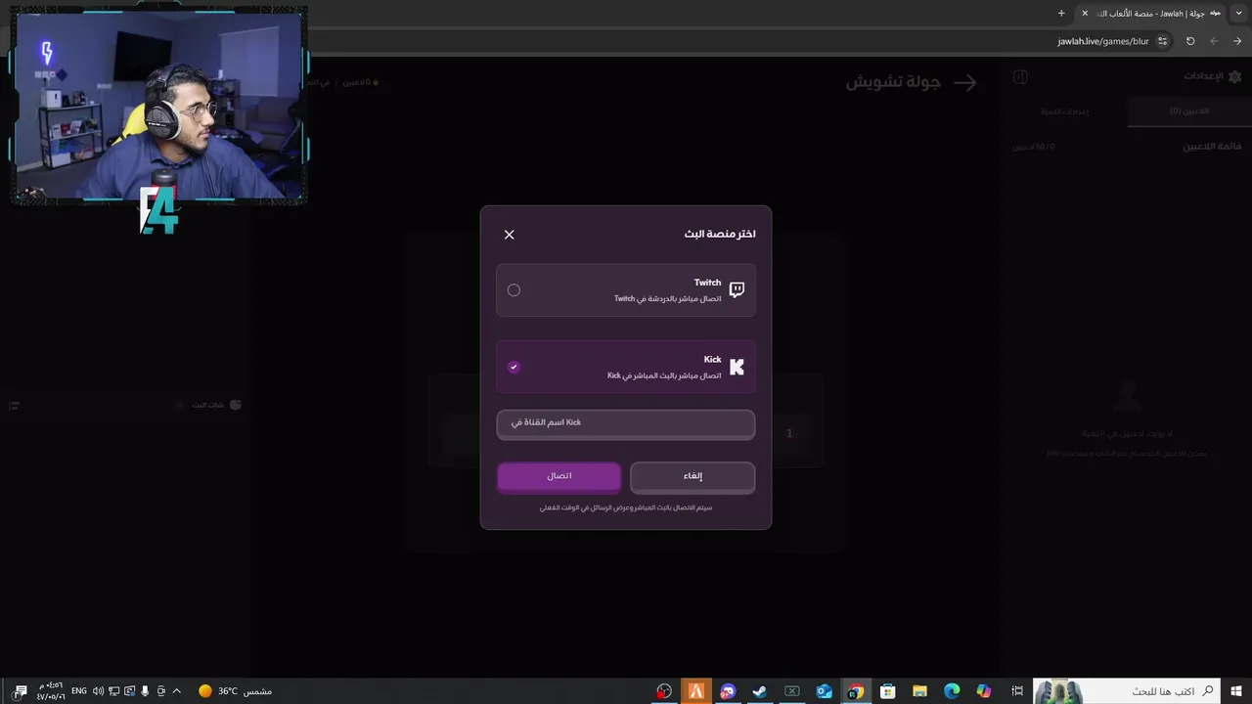This screenshot has width=1252, height=704.
Task: Open a new browser tab
Action: (1061, 13)
